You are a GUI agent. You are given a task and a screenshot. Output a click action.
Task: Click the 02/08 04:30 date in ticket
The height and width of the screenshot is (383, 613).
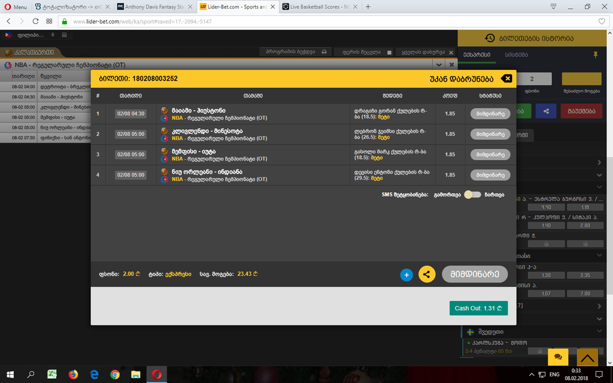131,114
